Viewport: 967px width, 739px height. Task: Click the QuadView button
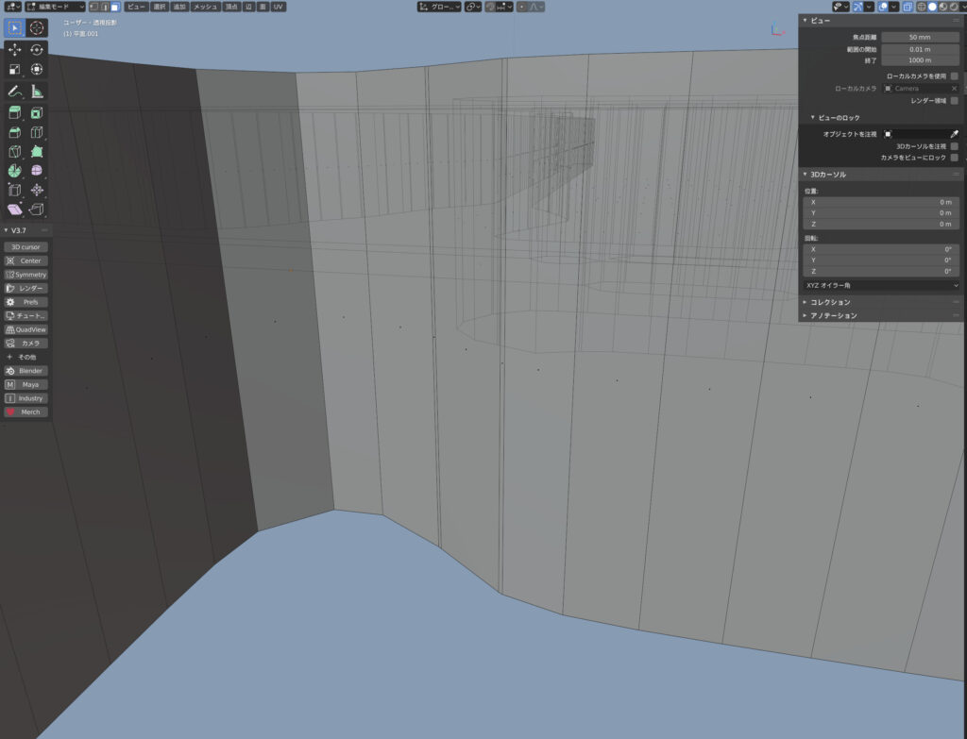[26, 329]
